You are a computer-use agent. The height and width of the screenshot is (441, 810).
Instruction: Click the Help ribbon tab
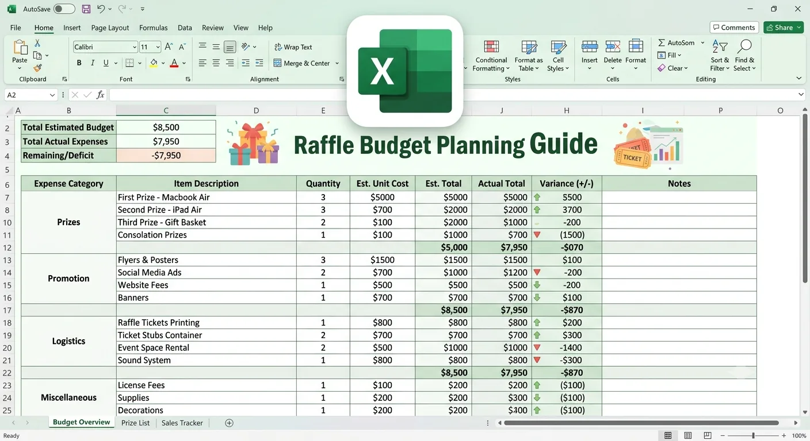pos(265,28)
